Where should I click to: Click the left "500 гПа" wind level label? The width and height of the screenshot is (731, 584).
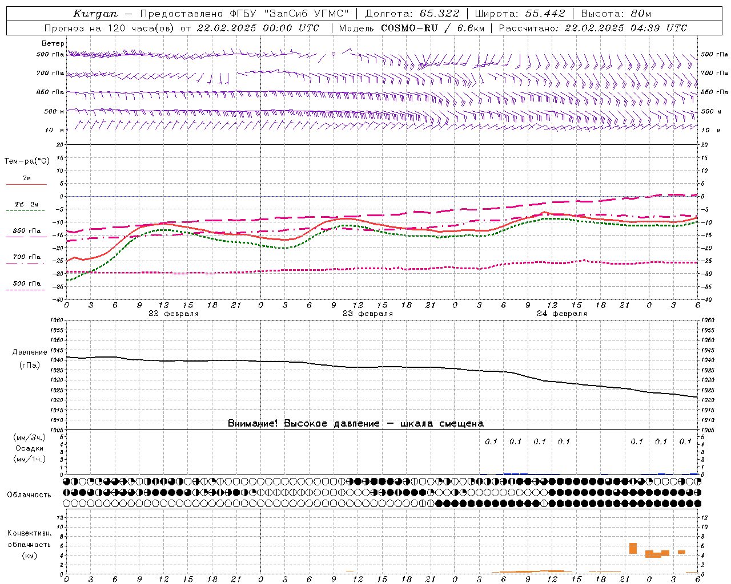[50, 54]
